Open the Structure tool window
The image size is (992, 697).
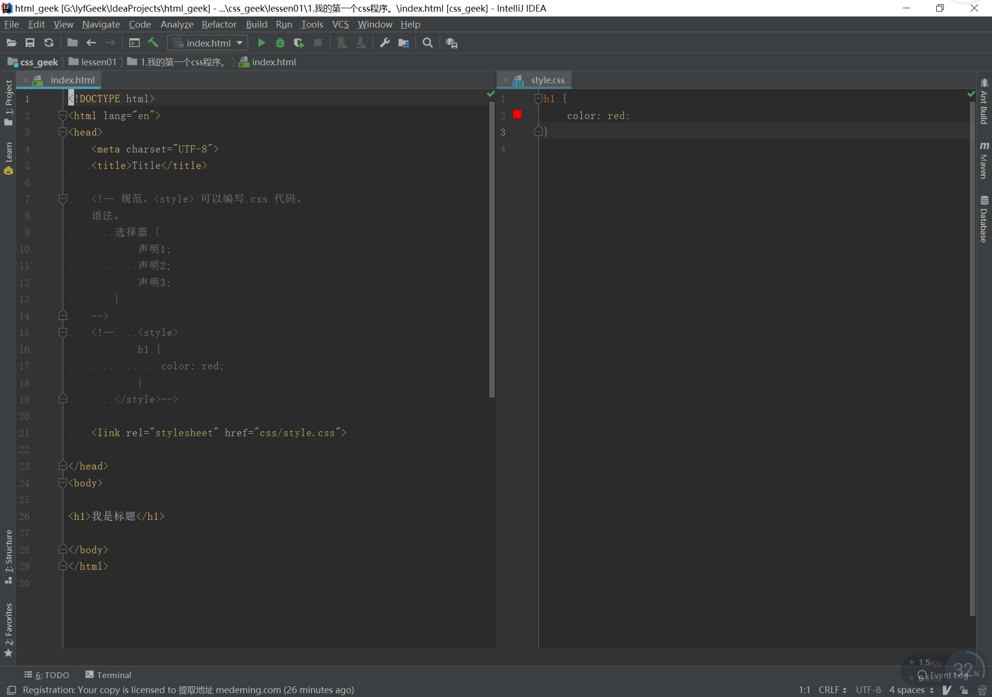pyautogui.click(x=8, y=557)
